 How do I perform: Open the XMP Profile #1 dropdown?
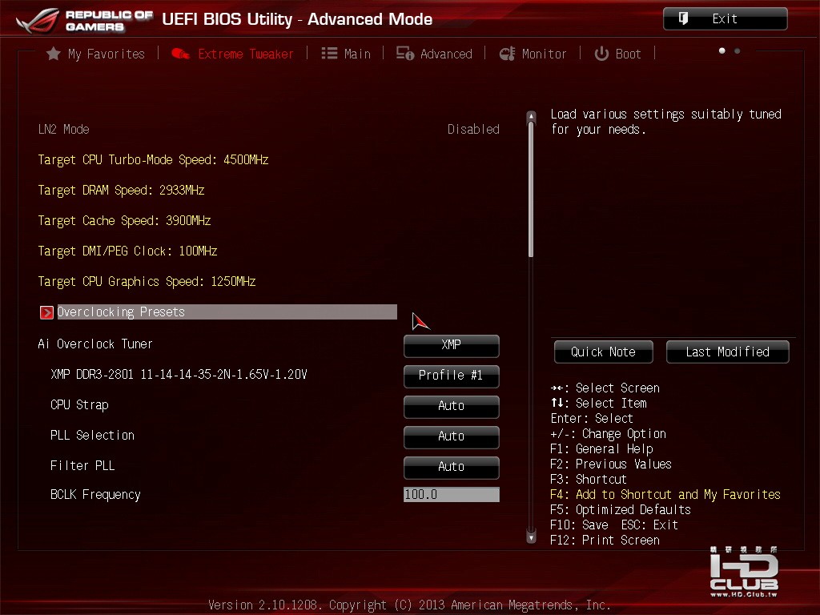[x=452, y=376]
